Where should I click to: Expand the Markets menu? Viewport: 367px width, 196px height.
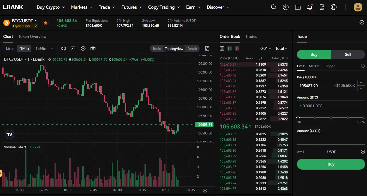[82, 7]
